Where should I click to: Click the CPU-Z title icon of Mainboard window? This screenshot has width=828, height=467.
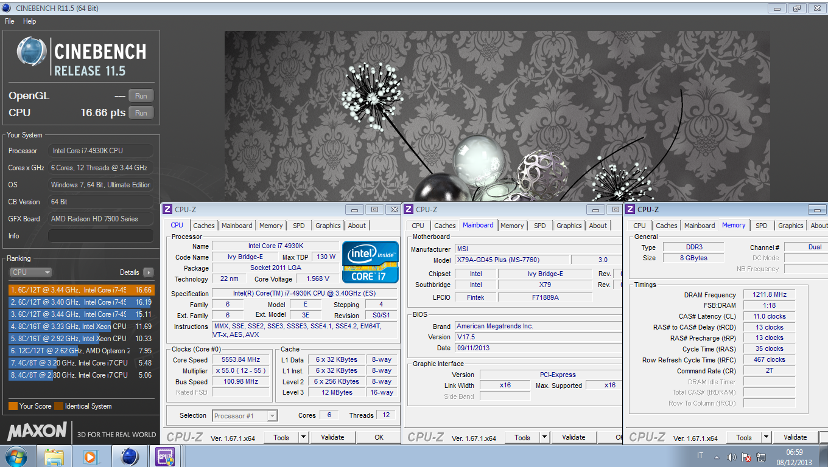pyautogui.click(x=409, y=209)
